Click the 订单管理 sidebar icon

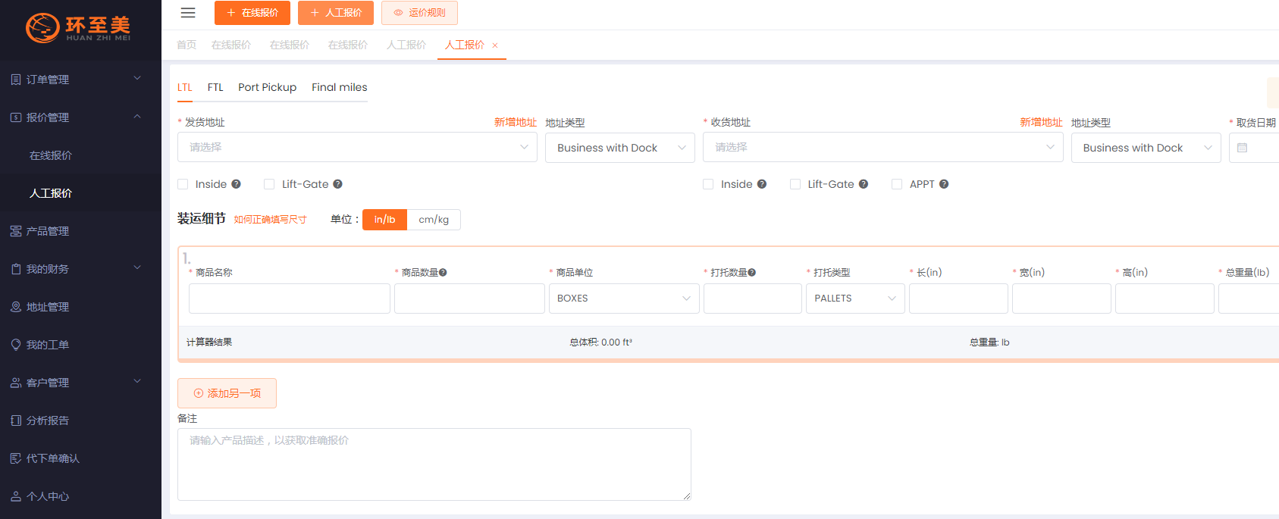tap(16, 80)
